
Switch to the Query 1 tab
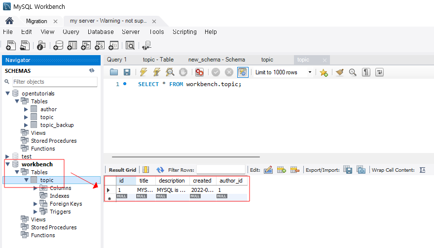117,60
